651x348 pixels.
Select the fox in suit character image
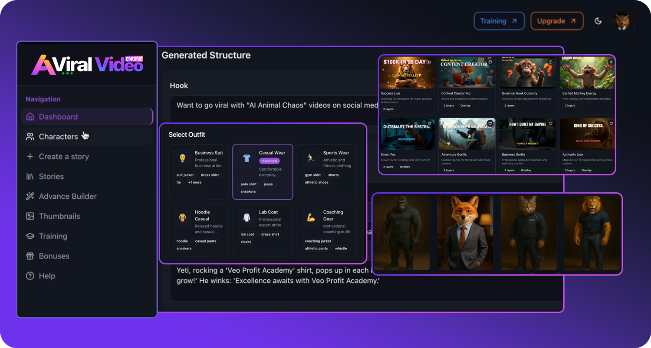tap(465, 233)
